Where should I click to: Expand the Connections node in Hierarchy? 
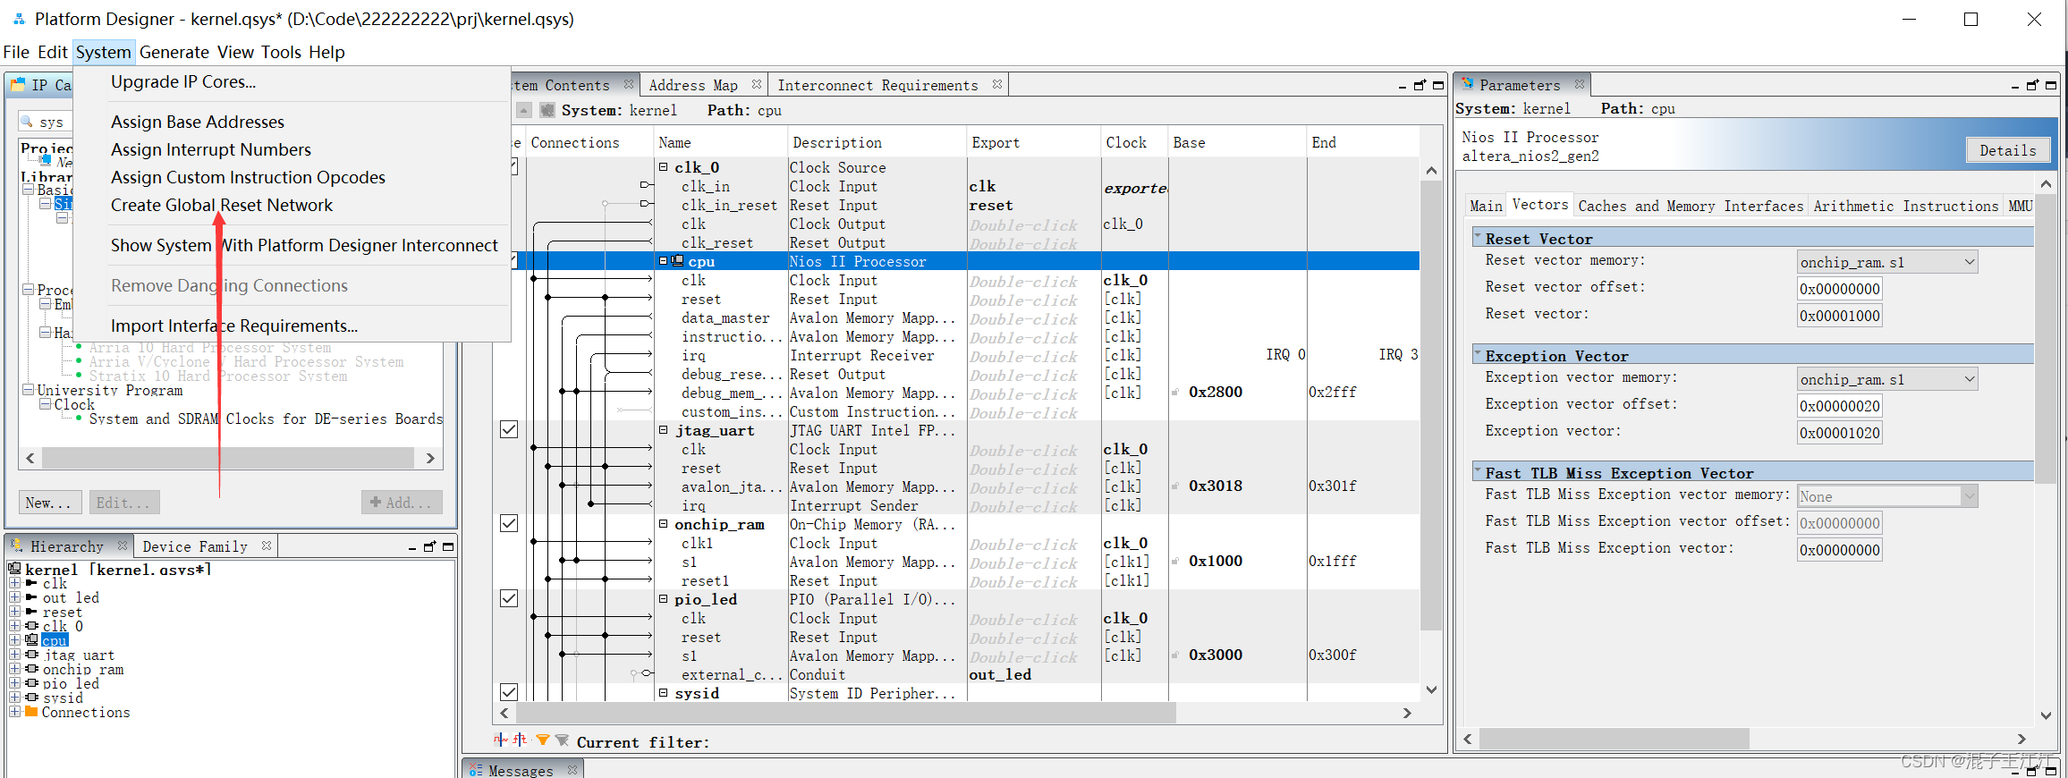[x=14, y=712]
